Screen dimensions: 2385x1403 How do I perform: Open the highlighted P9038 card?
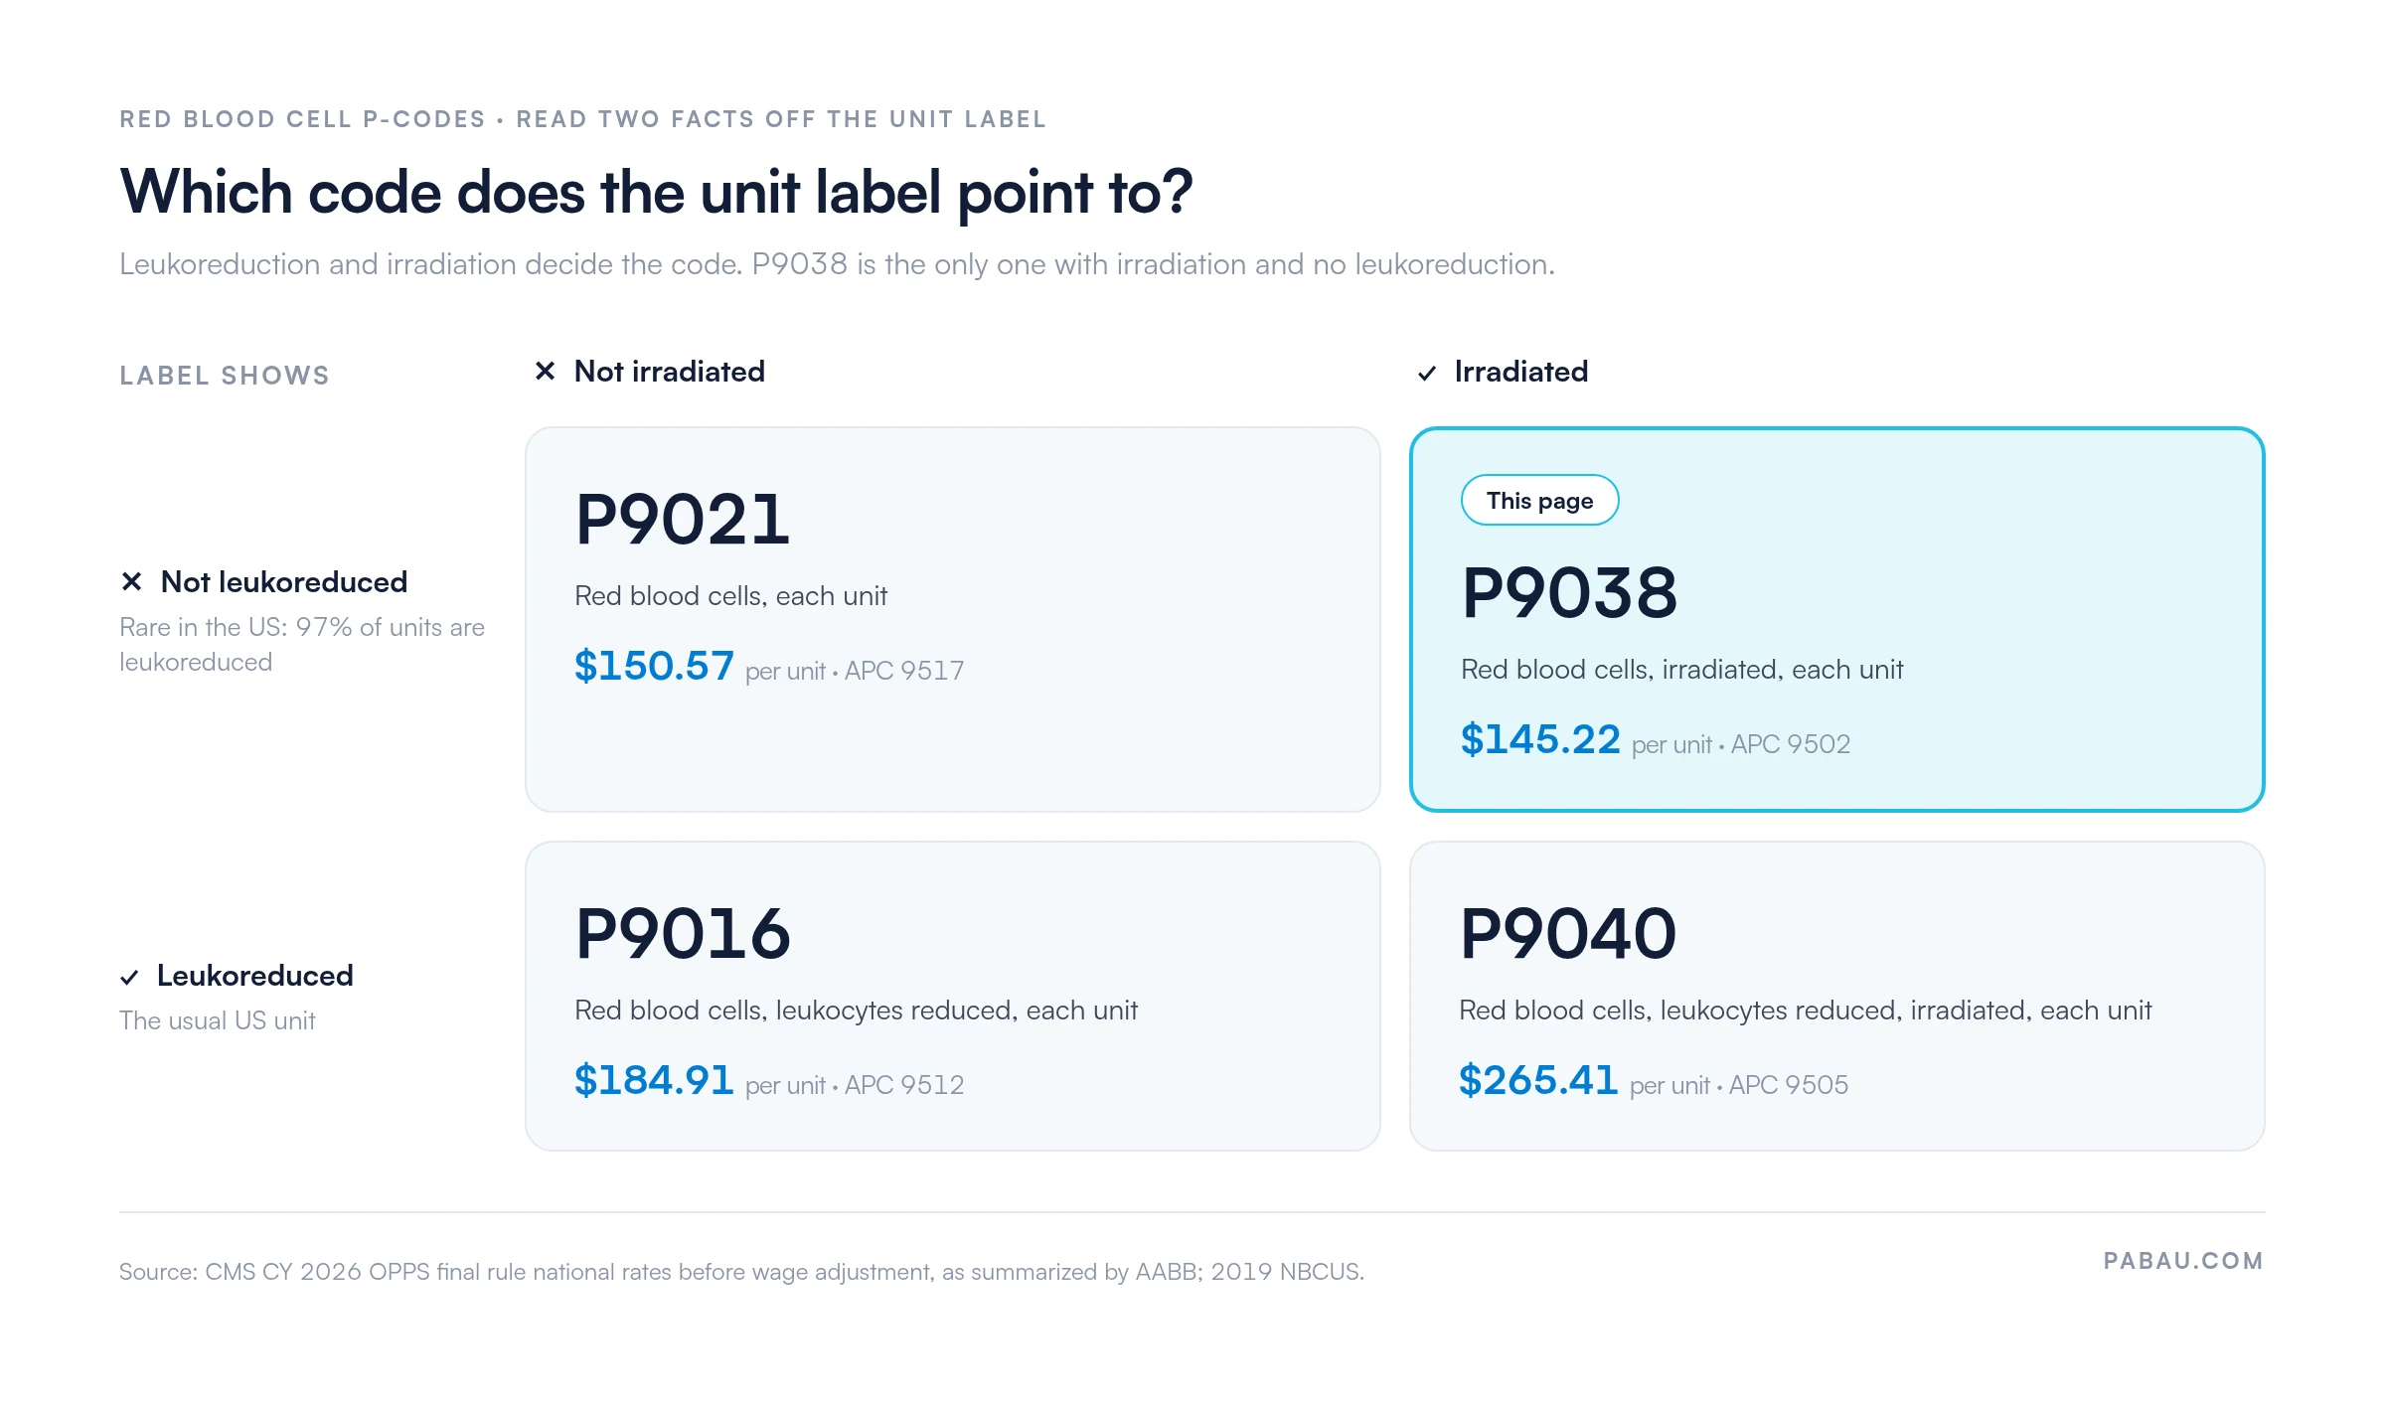(x=1836, y=619)
